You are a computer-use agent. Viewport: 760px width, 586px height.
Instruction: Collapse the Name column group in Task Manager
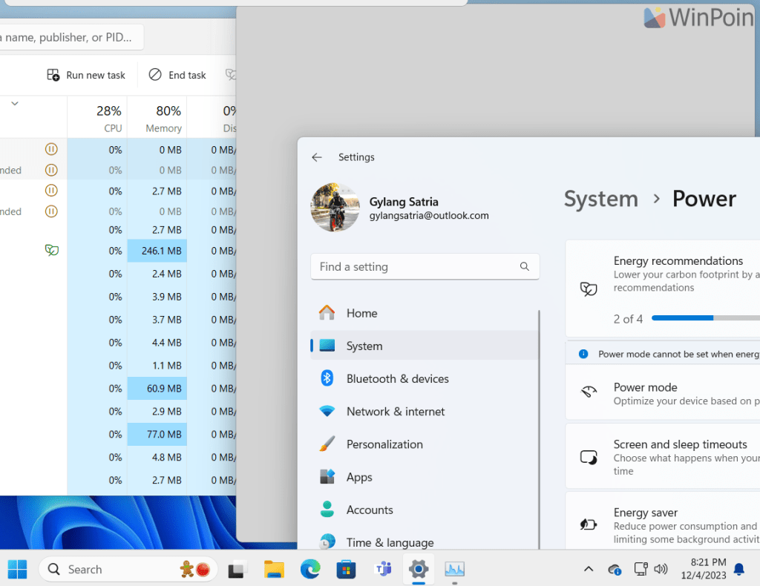click(13, 103)
